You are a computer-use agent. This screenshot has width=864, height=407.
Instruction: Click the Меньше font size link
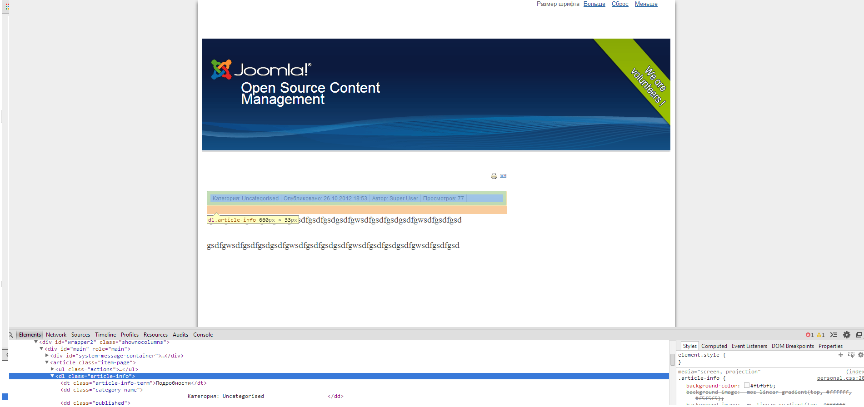click(x=646, y=4)
